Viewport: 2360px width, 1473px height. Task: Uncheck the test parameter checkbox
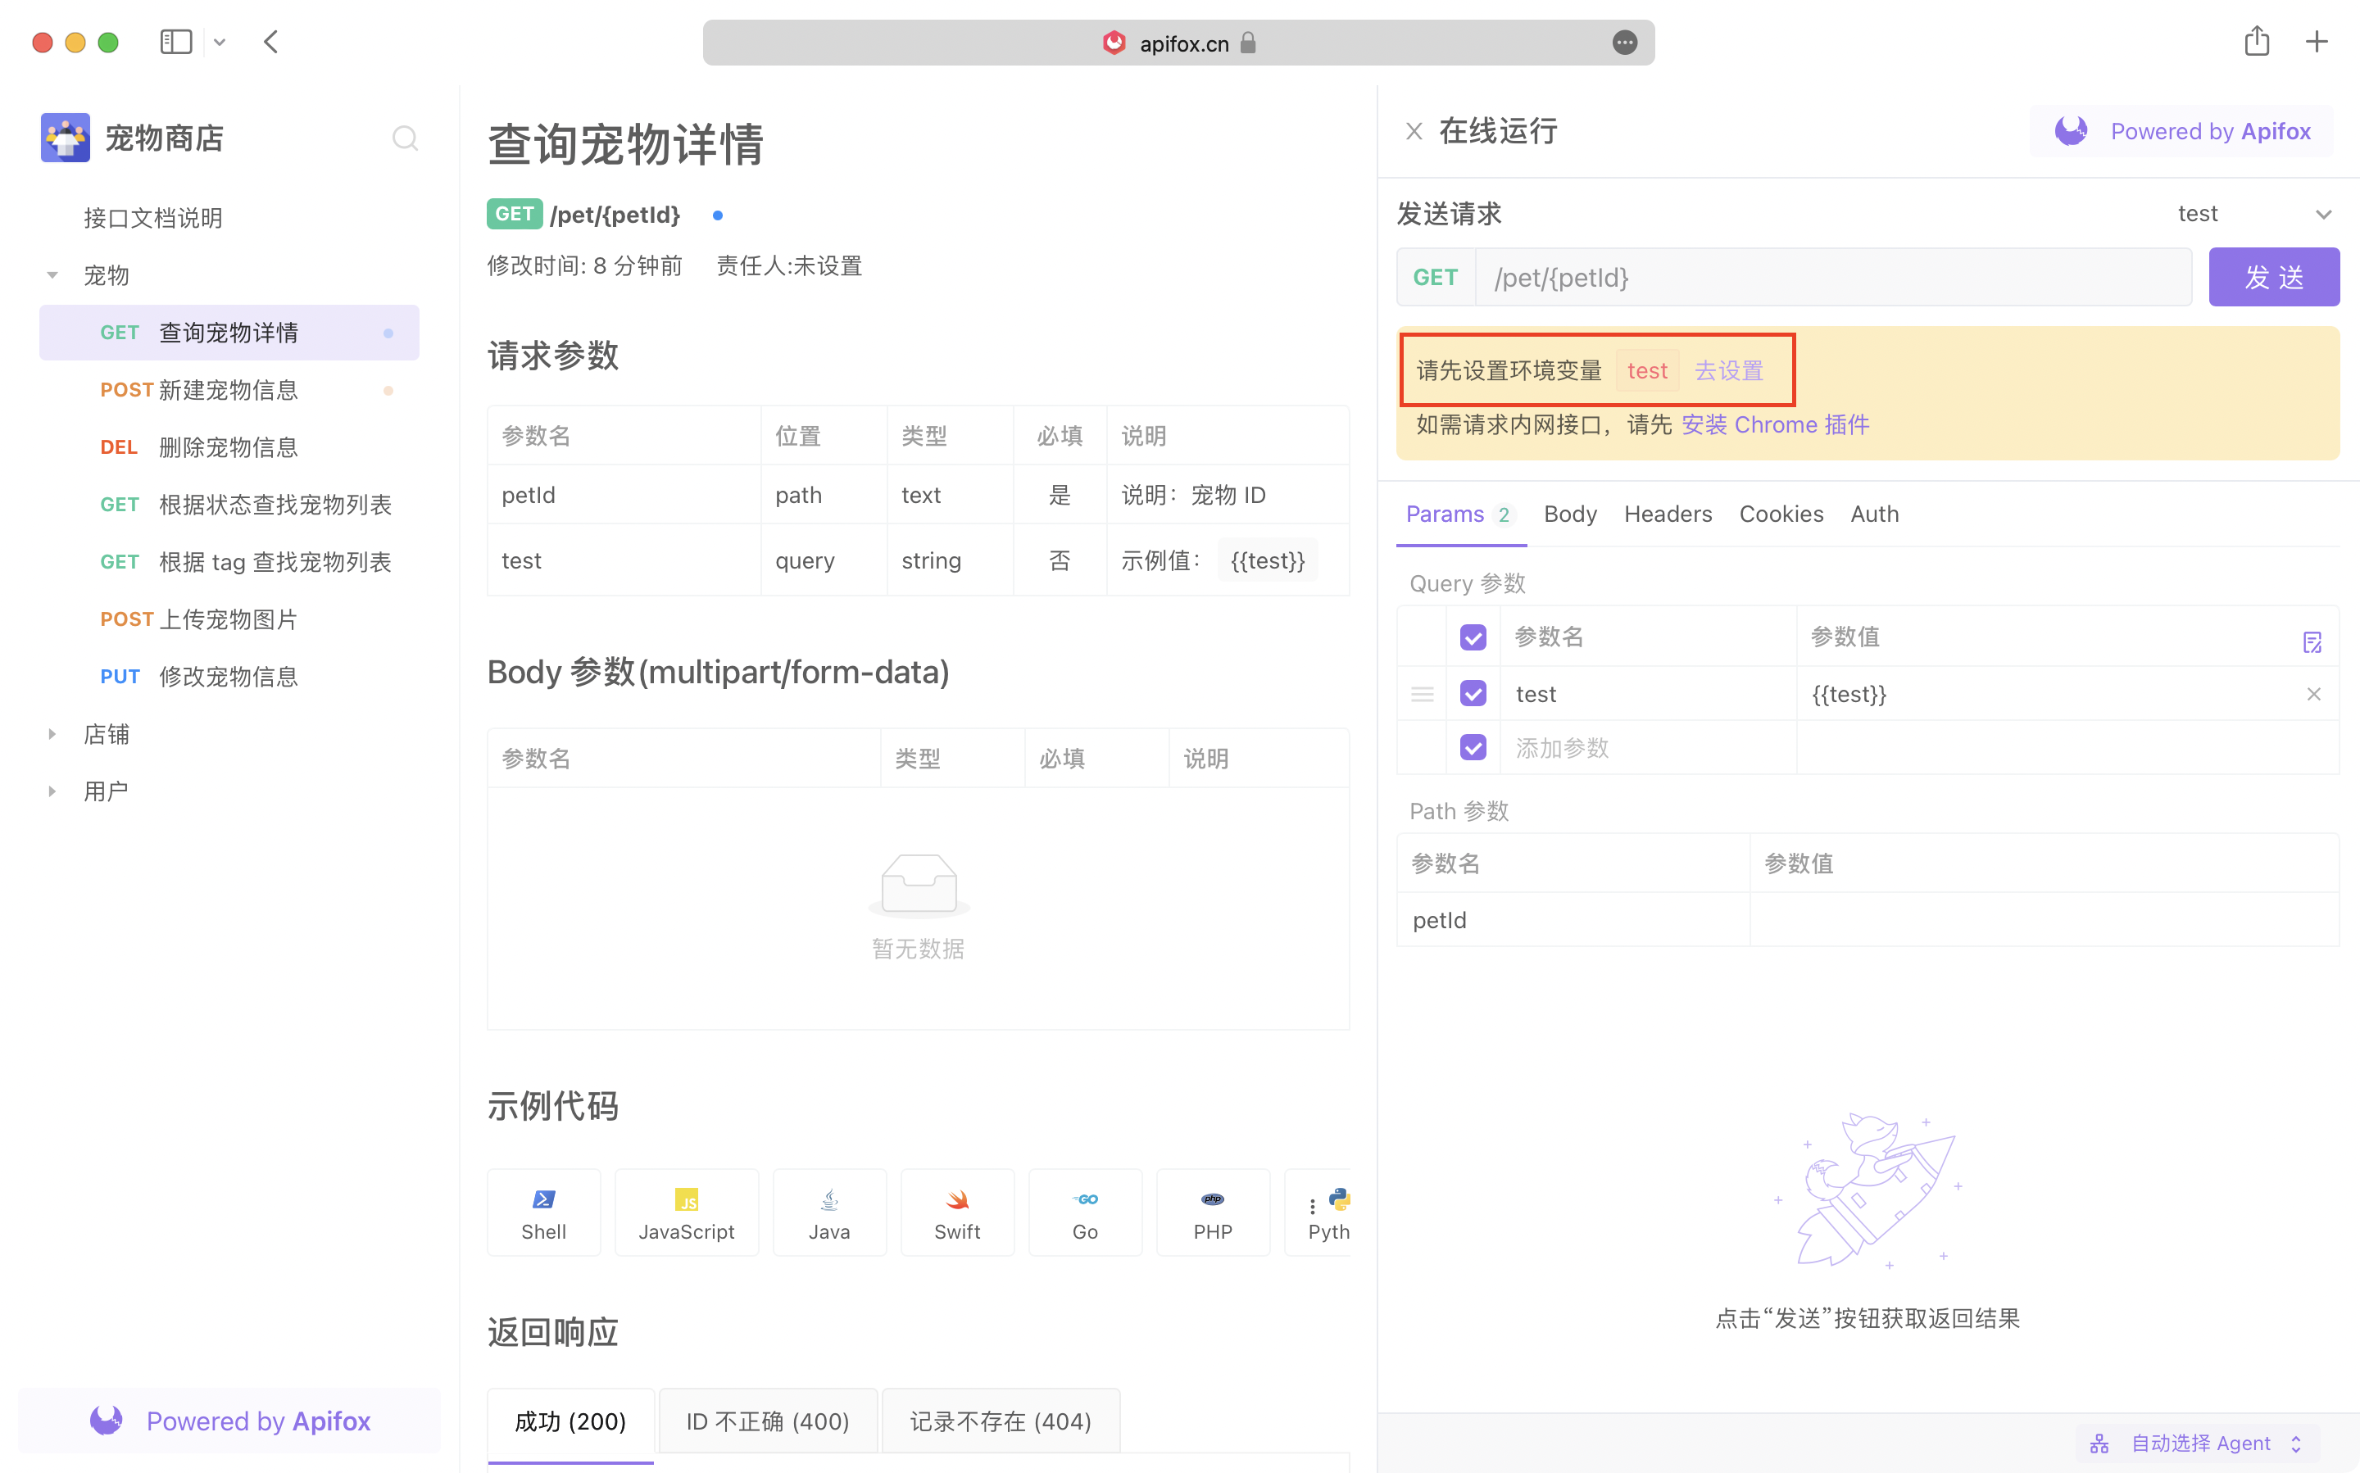(1473, 694)
